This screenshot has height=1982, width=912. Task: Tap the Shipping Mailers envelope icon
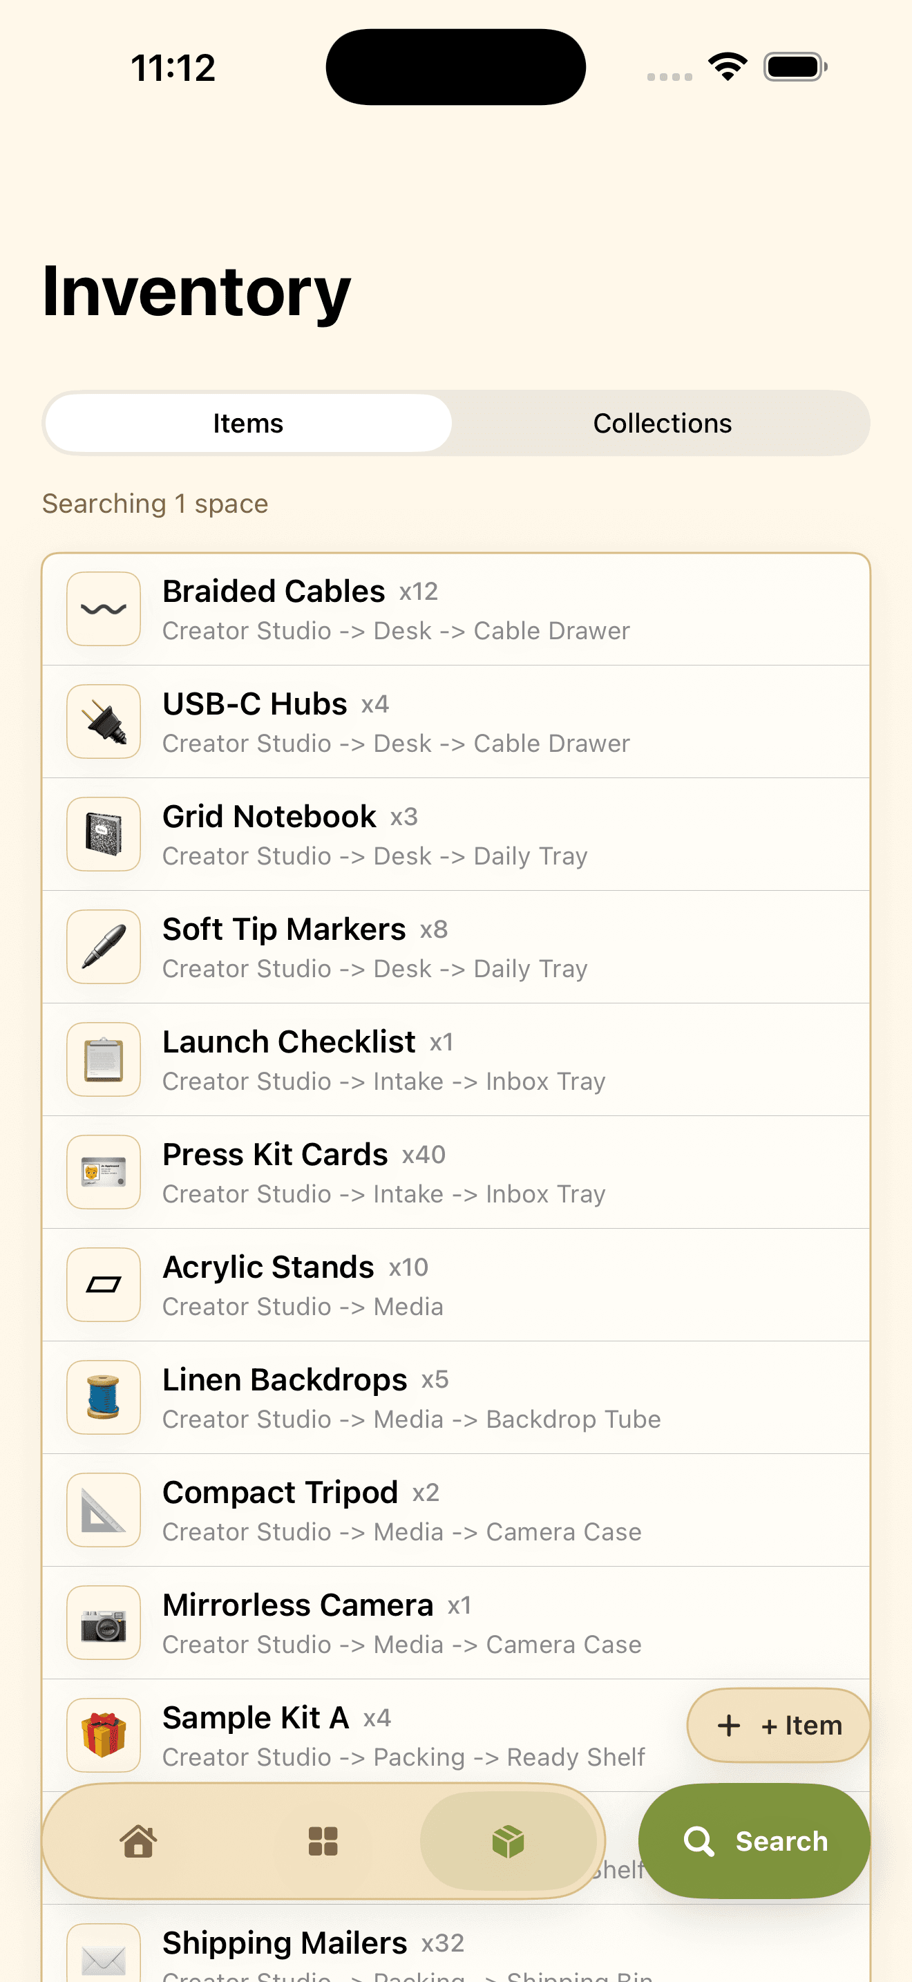point(104,1954)
